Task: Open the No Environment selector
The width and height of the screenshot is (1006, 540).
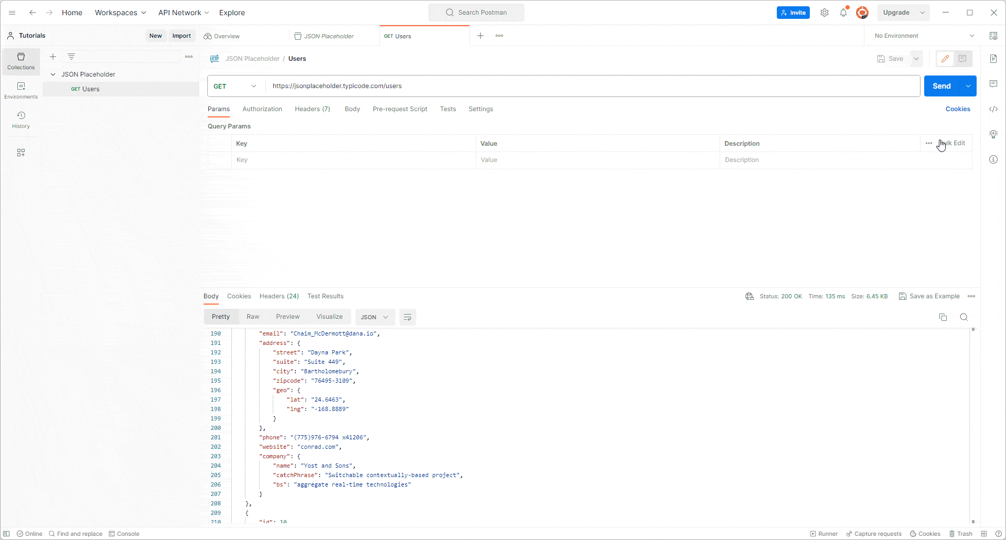Action: point(924,36)
